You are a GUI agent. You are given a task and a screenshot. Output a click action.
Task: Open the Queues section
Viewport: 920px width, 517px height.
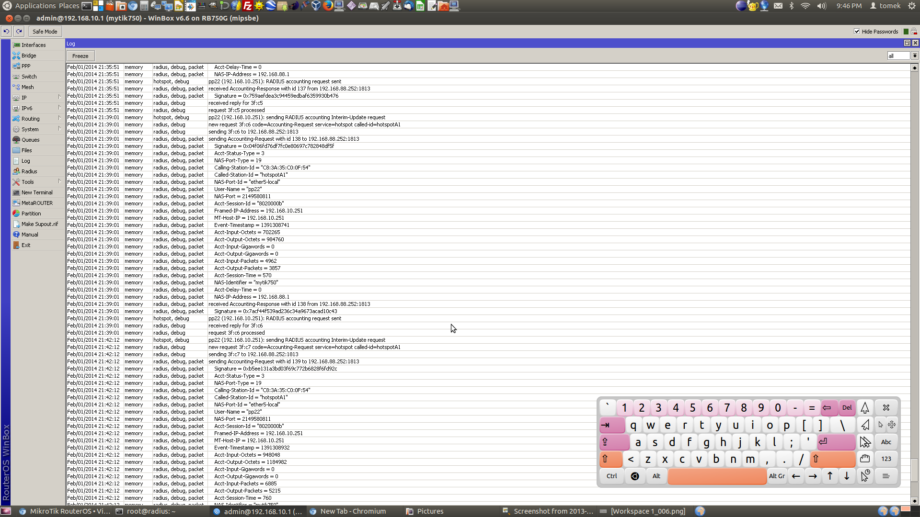[30, 140]
